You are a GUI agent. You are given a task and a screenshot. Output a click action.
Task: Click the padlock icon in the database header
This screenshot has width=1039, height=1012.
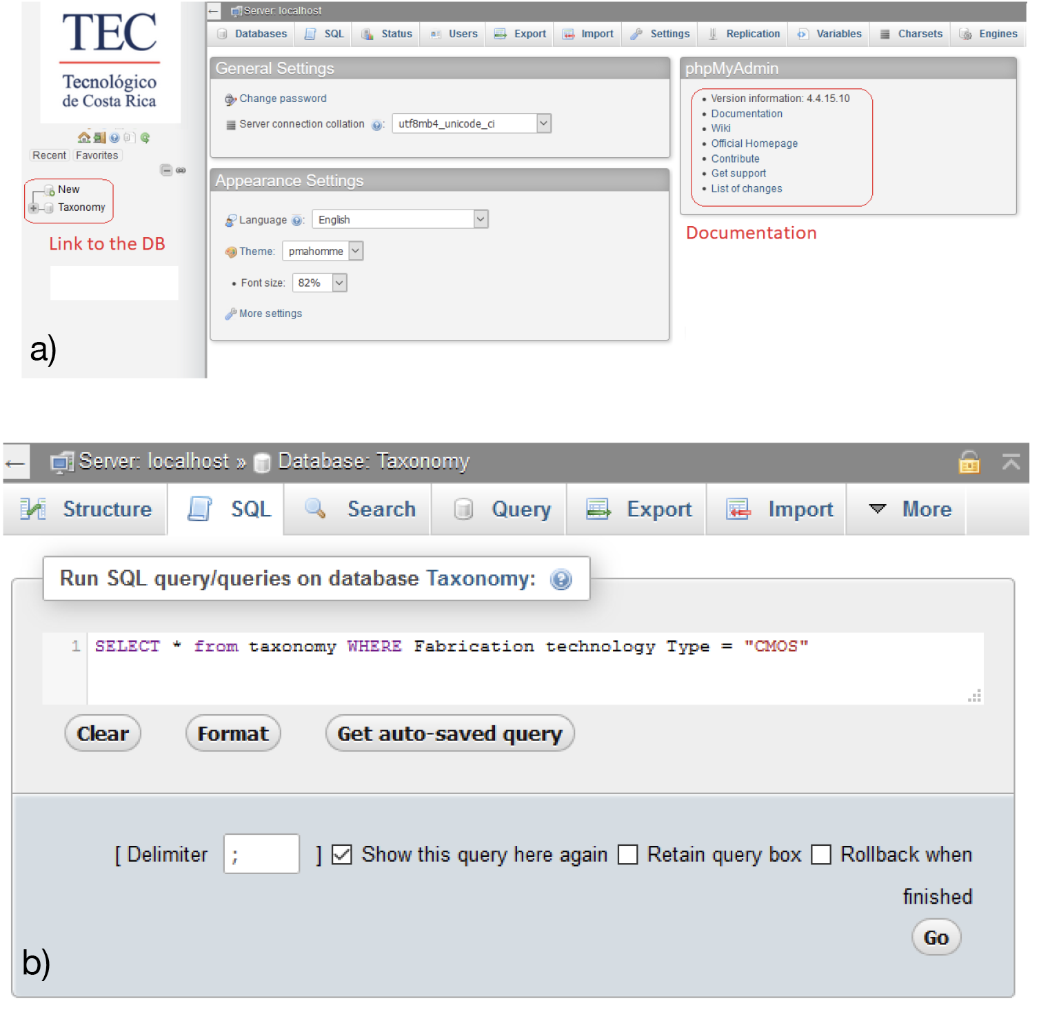click(x=969, y=462)
